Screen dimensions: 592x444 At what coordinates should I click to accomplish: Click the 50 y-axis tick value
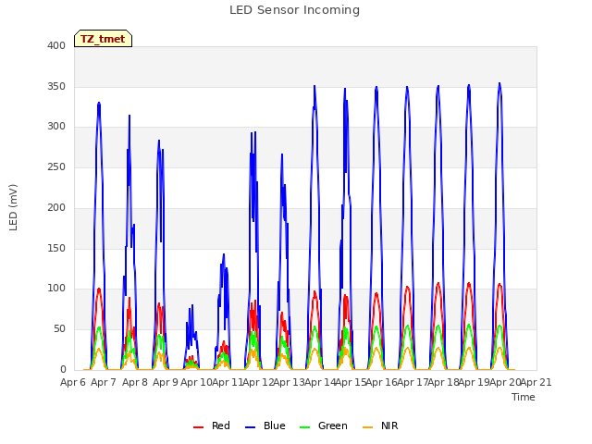(59, 329)
